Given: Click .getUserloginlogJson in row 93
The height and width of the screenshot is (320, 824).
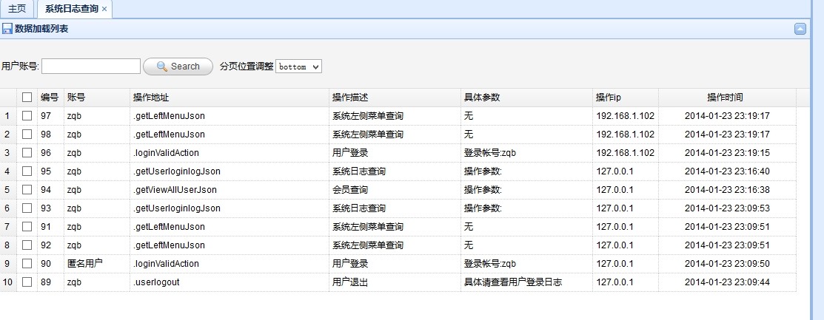Looking at the screenshot, I should point(176,208).
